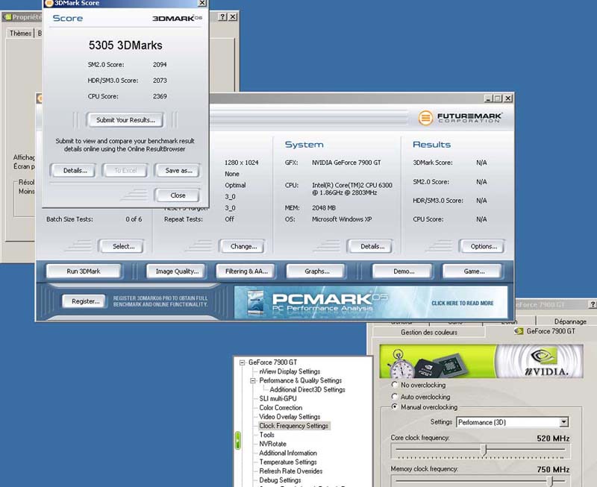Select Clock Frequency Settings tree item
Image resolution: width=597 pixels, height=487 pixels.
(x=293, y=426)
